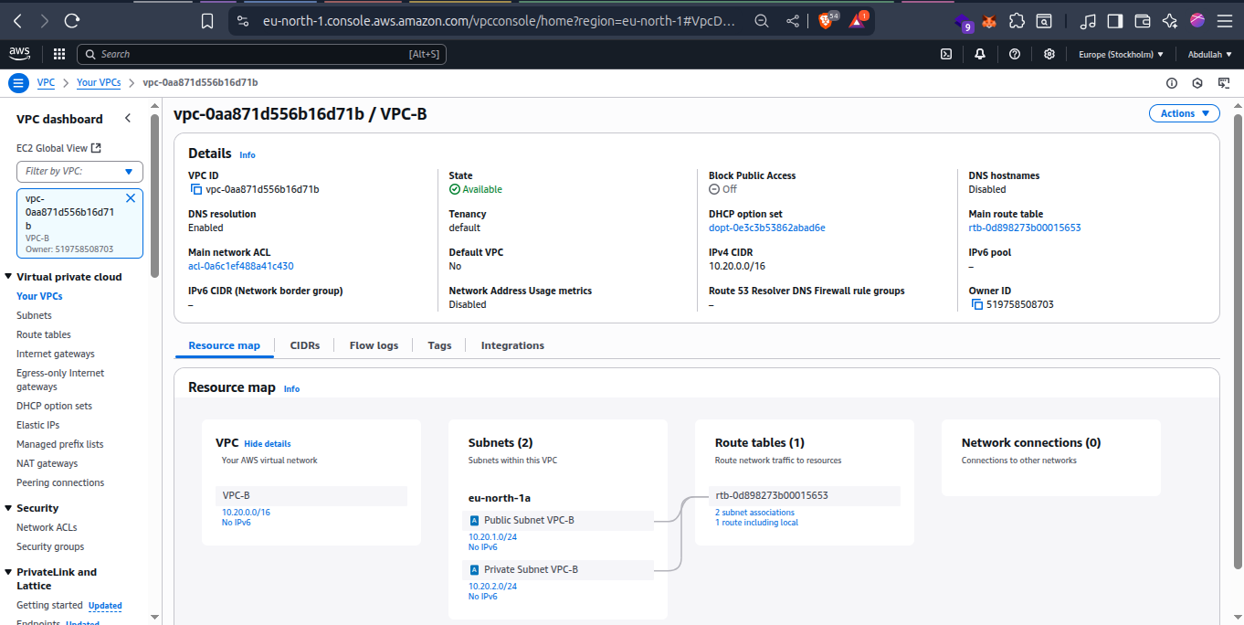This screenshot has height=625, width=1244.
Task: Clear the VPC filter with X icon
Action: [130, 198]
